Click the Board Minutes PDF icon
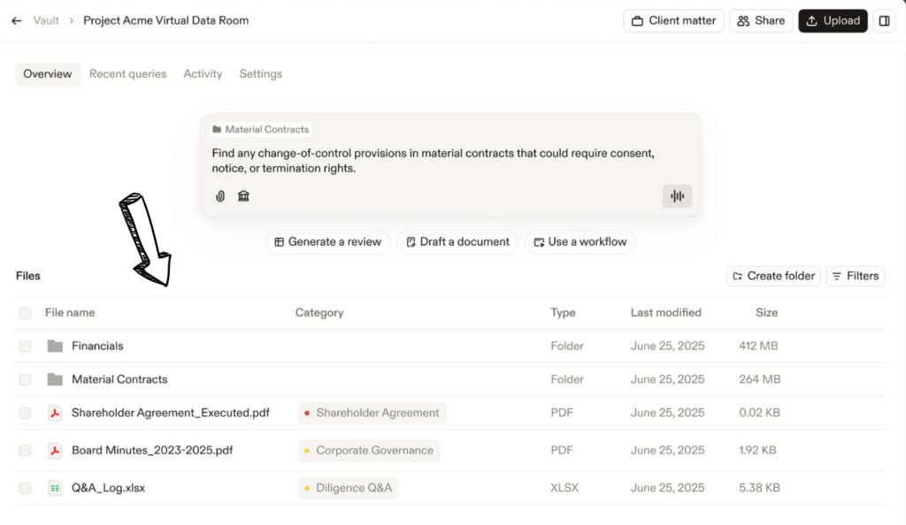Screen dimensions: 906x525 [x=55, y=451]
